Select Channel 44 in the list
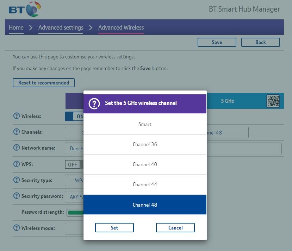Screen dimensions: 292x251 (145, 184)
